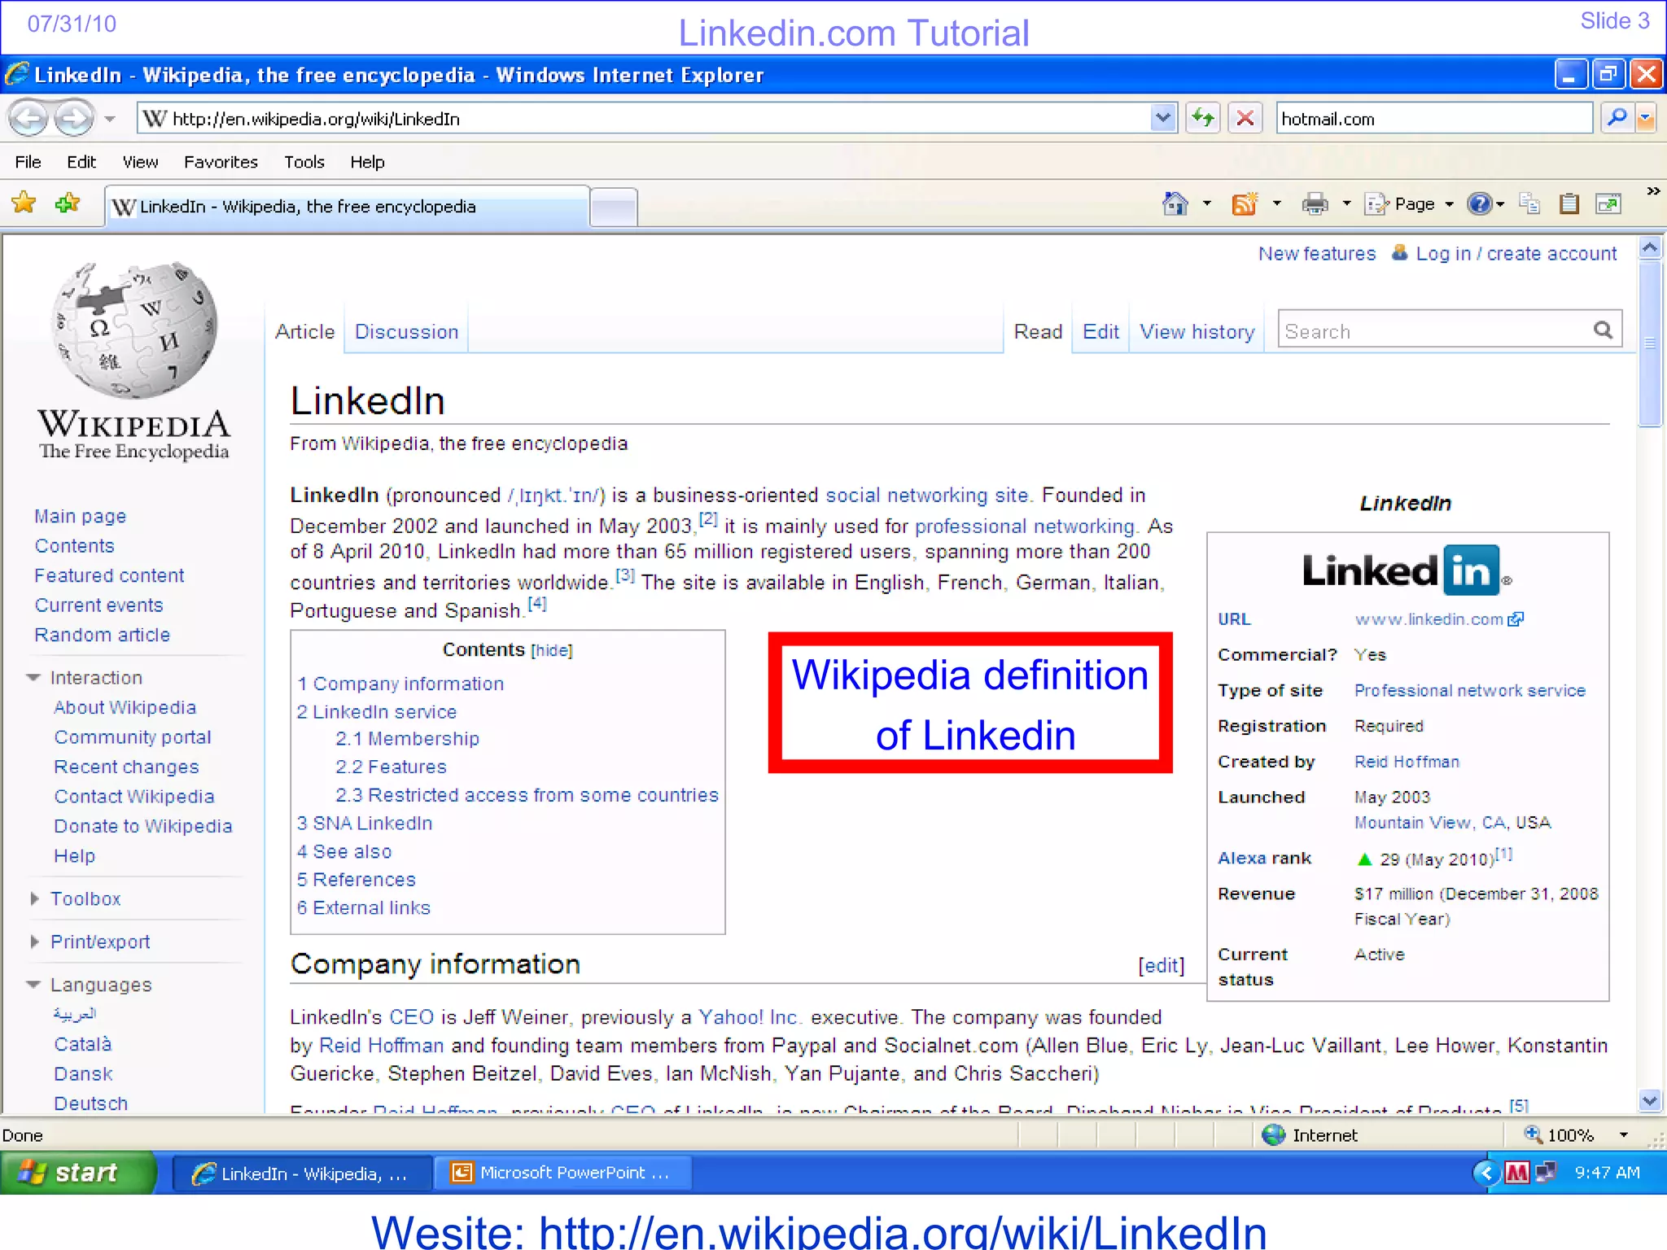Viewport: 1667px width, 1250px height.
Task: Open the social networking site link
Action: [x=927, y=495]
